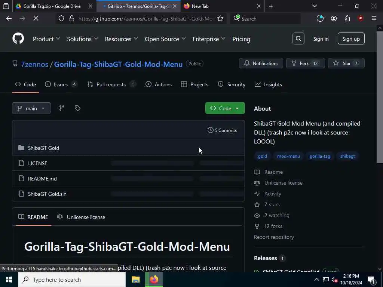
Task: Click the gold topic tag
Action: click(262, 156)
